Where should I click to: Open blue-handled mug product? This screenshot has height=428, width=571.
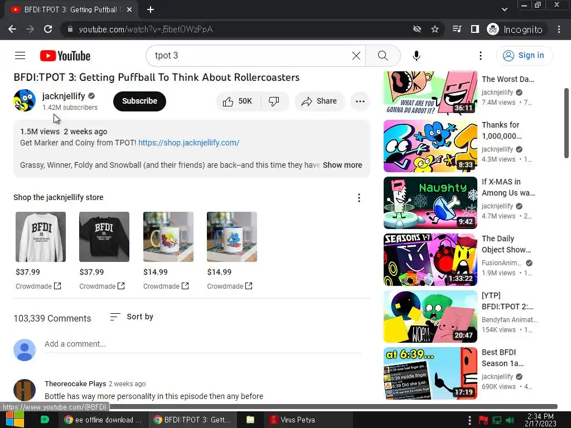pyautogui.click(x=232, y=236)
